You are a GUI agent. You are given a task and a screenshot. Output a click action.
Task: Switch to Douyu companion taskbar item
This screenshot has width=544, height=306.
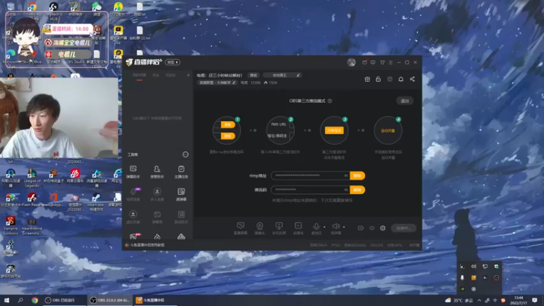[155, 300]
